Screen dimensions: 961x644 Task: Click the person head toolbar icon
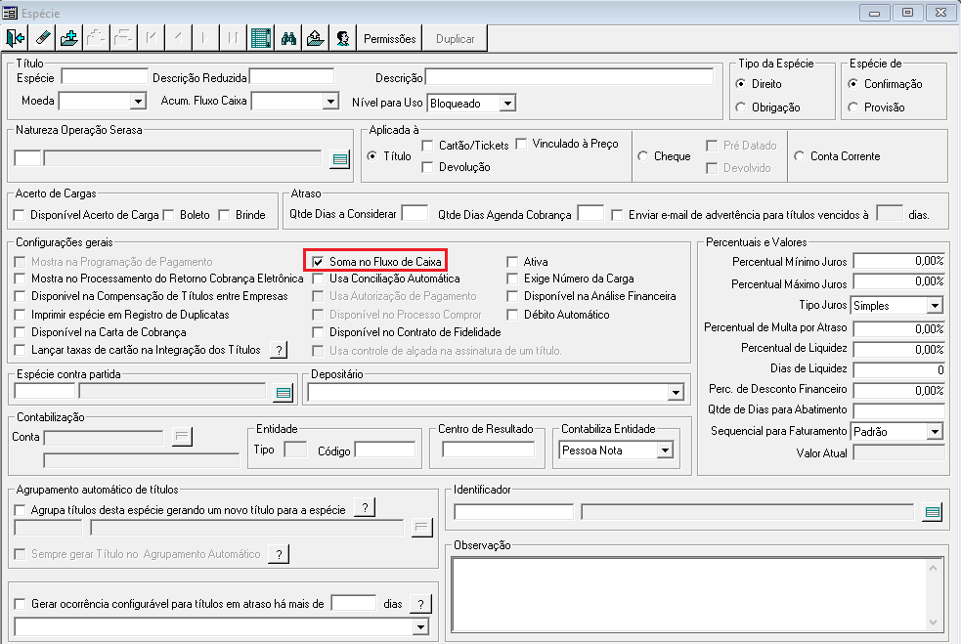(x=342, y=39)
